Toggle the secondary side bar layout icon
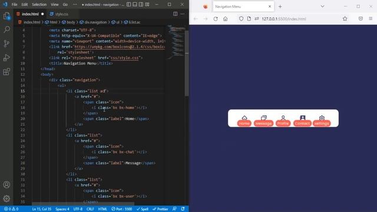This screenshot has height=212, width=377. coord(141,4)
